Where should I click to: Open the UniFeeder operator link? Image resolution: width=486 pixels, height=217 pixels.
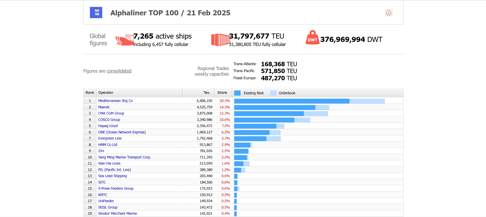(106, 201)
